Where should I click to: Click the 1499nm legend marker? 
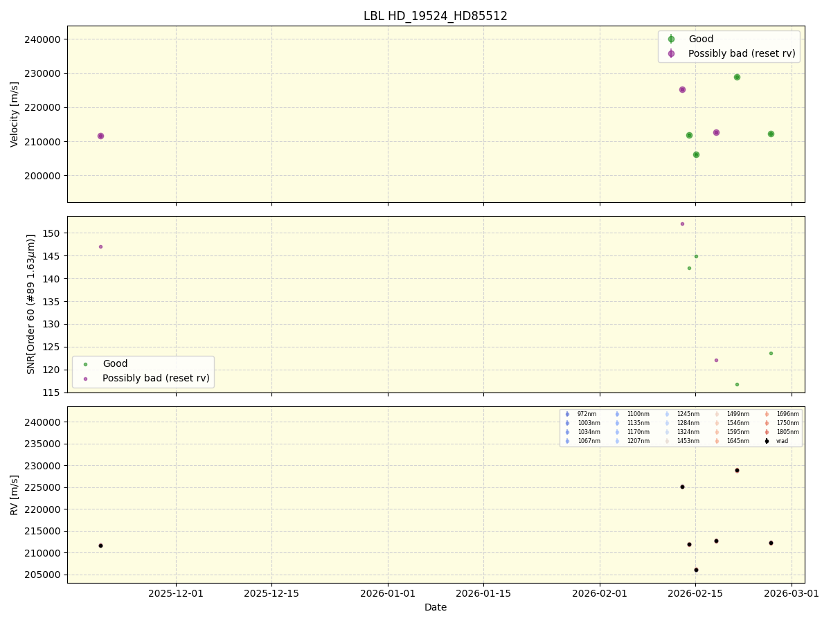[717, 414]
